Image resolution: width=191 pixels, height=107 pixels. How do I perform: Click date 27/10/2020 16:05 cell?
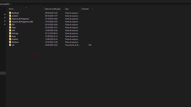point(51,19)
